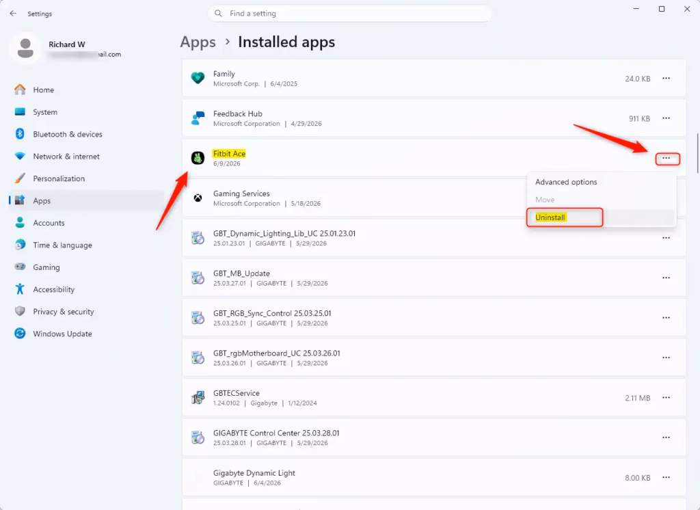Click the Gaming Services Xbox icon
The width and height of the screenshot is (700, 510).
198,198
